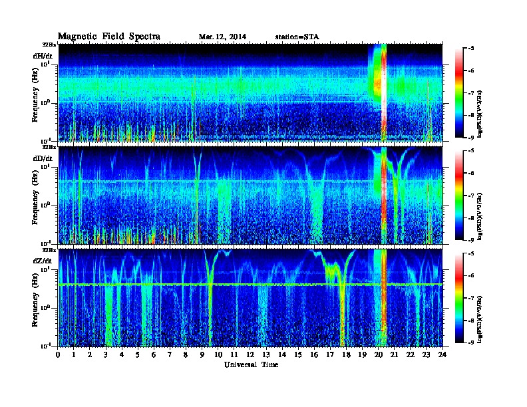Click inside the dD/dt spectrogram plot
The width and height of the screenshot is (527, 407).
pyautogui.click(x=250, y=195)
